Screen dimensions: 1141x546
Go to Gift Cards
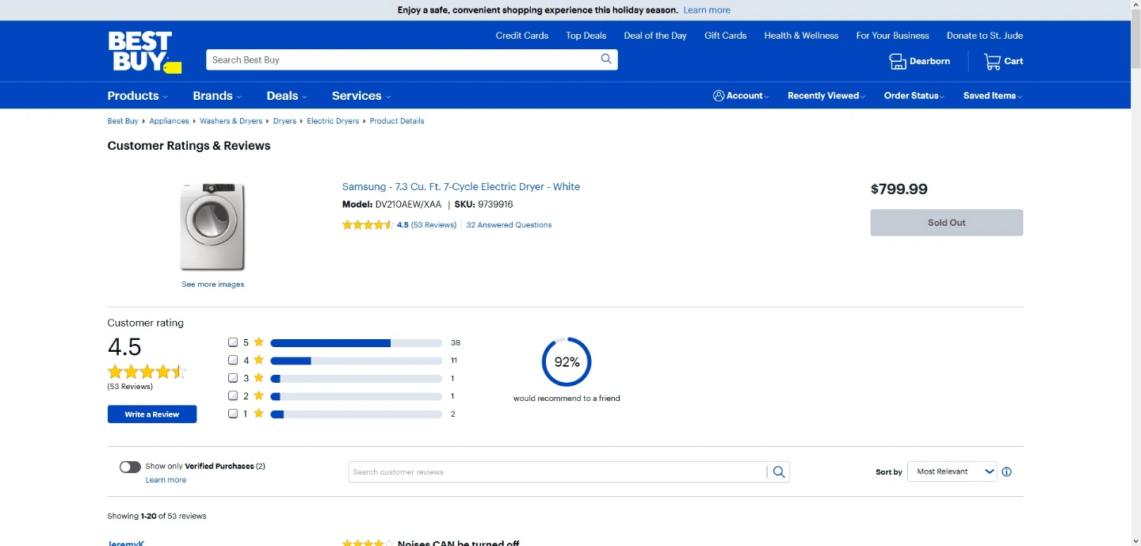(726, 36)
